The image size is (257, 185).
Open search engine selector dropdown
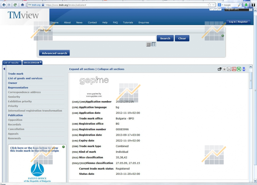220,5
